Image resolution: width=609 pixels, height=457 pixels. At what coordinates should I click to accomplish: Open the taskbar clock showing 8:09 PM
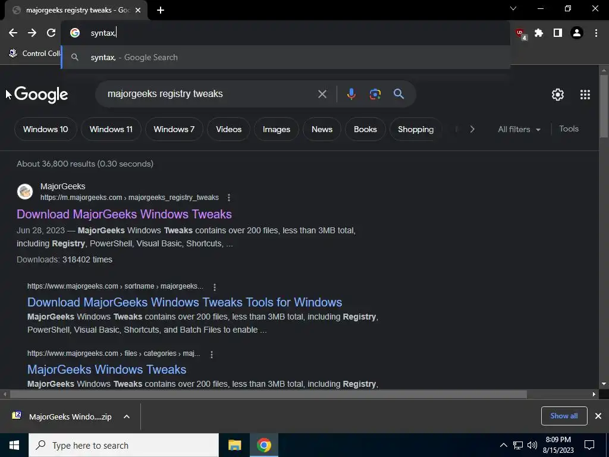click(558, 445)
